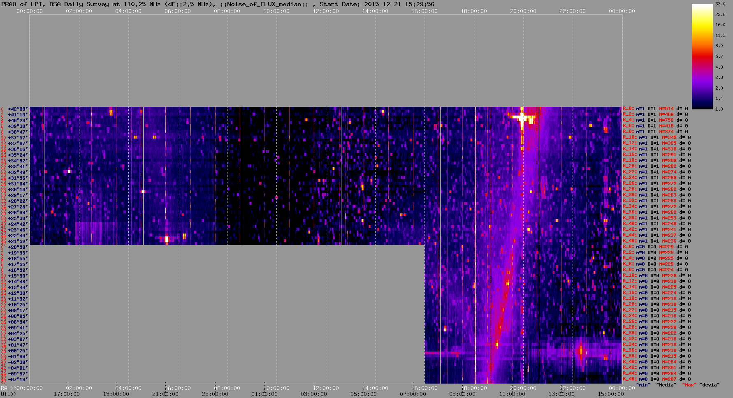The width and height of the screenshot is (733, 398).
Task: Click the 22:00:00 tick on the bottom RA axis
Action: point(573,388)
